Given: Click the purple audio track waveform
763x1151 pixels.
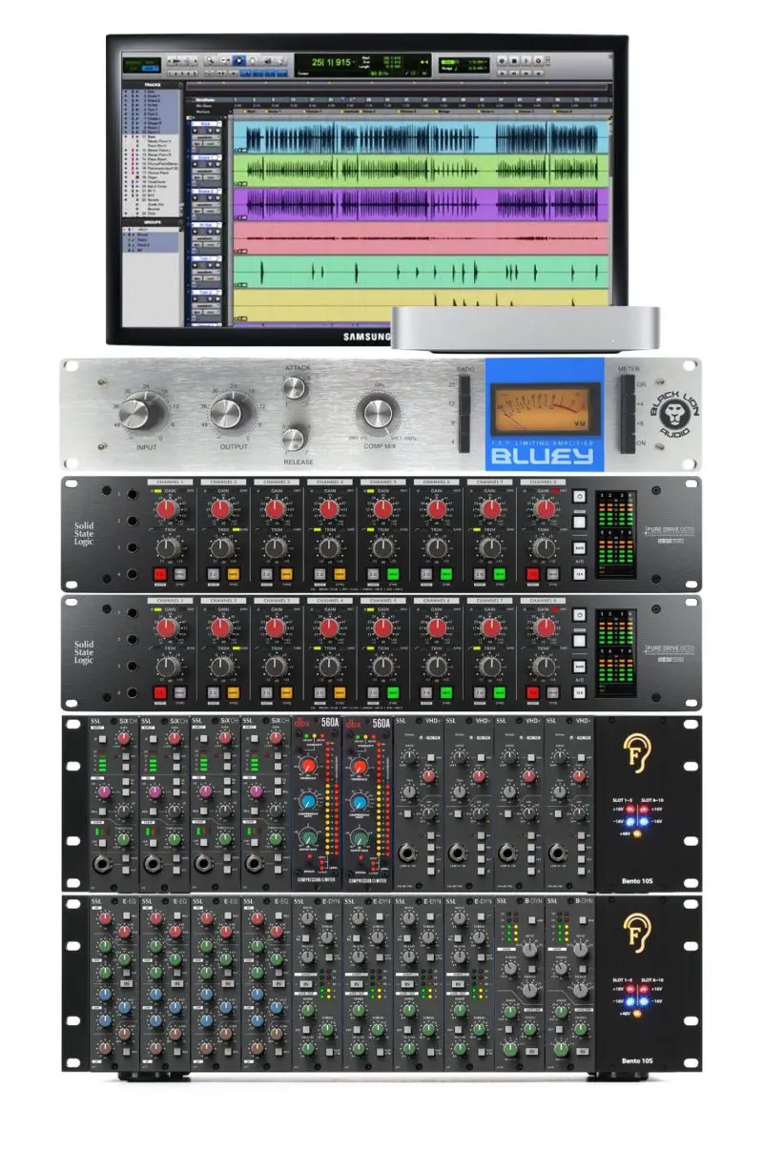Looking at the screenshot, I should click(421, 204).
